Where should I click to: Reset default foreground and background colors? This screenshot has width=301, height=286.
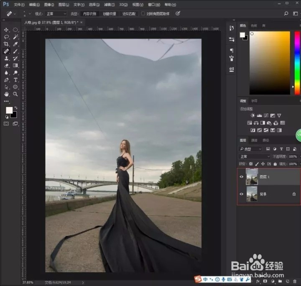pos(7,117)
